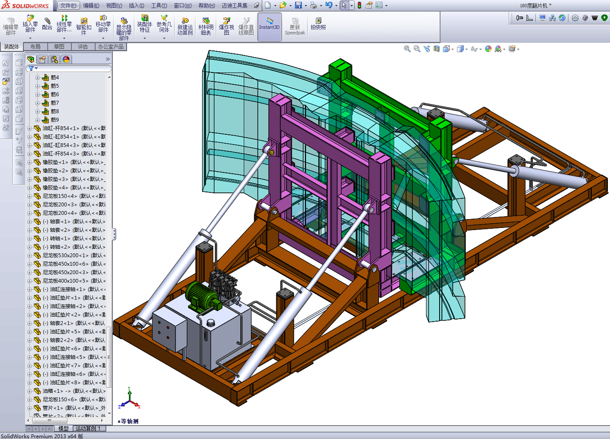
Task: Click the Previous View icon
Action: pos(426,49)
